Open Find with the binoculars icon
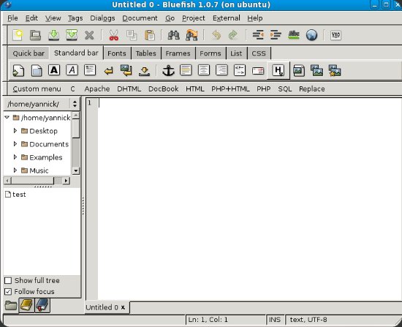This screenshot has height=327, width=402. pos(173,35)
